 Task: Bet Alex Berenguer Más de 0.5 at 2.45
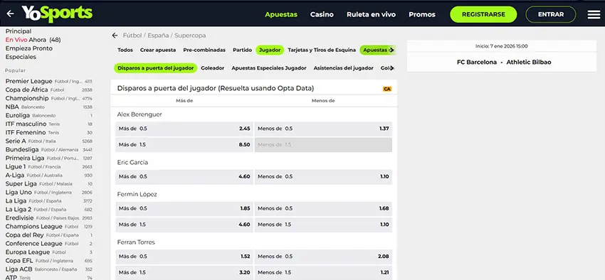click(184, 129)
